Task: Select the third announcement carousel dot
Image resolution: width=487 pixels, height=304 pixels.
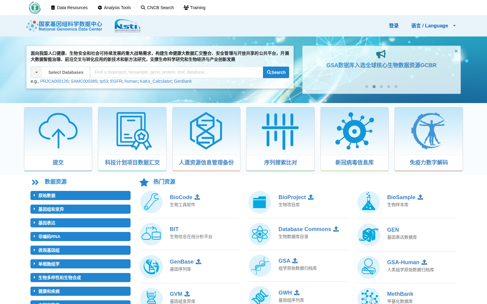Action: (x=381, y=87)
